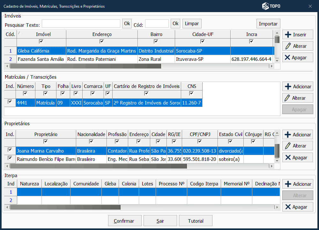Uncheck Ind. checkbox for Joana Marina Carvalho
Screen dimensions: 319x230
[x=10, y=150]
